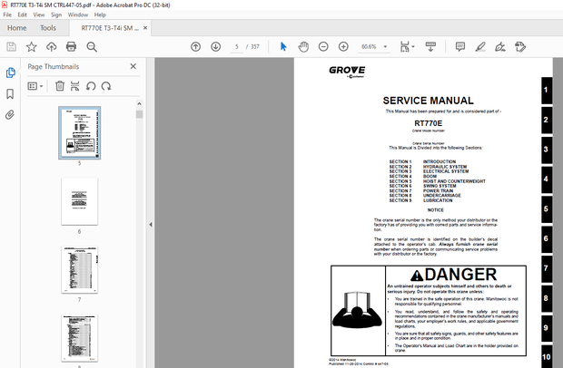Jump to section tab 7

546,268
